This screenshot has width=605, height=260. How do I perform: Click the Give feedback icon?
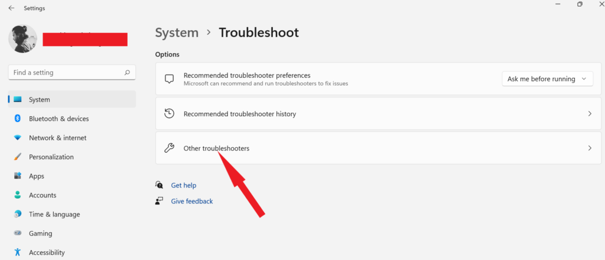coord(160,201)
